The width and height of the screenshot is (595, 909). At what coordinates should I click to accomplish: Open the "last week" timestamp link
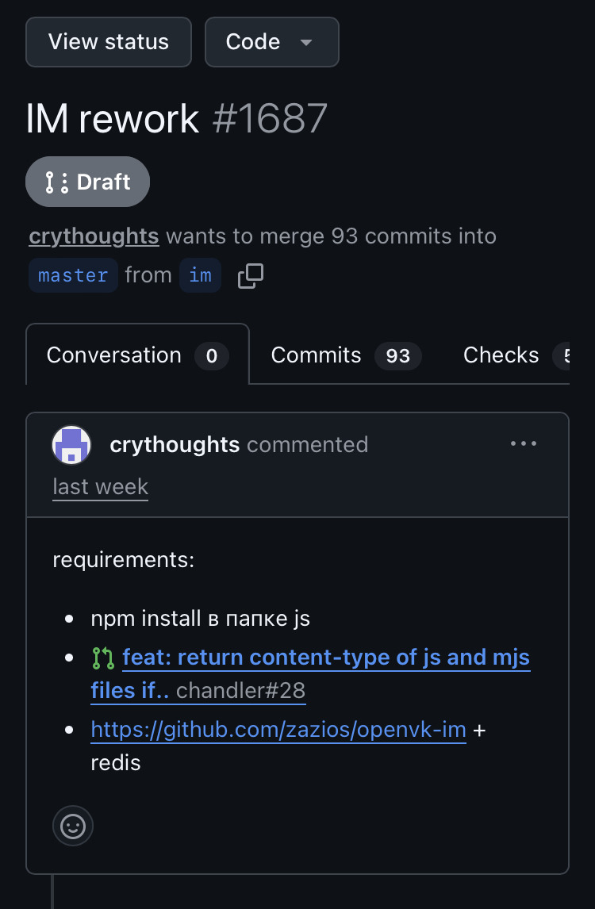tap(100, 487)
